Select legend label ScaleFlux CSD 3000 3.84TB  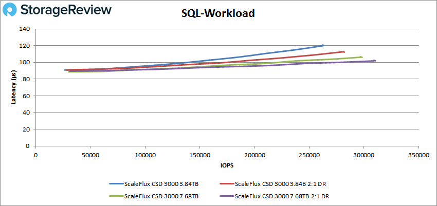click(161, 184)
